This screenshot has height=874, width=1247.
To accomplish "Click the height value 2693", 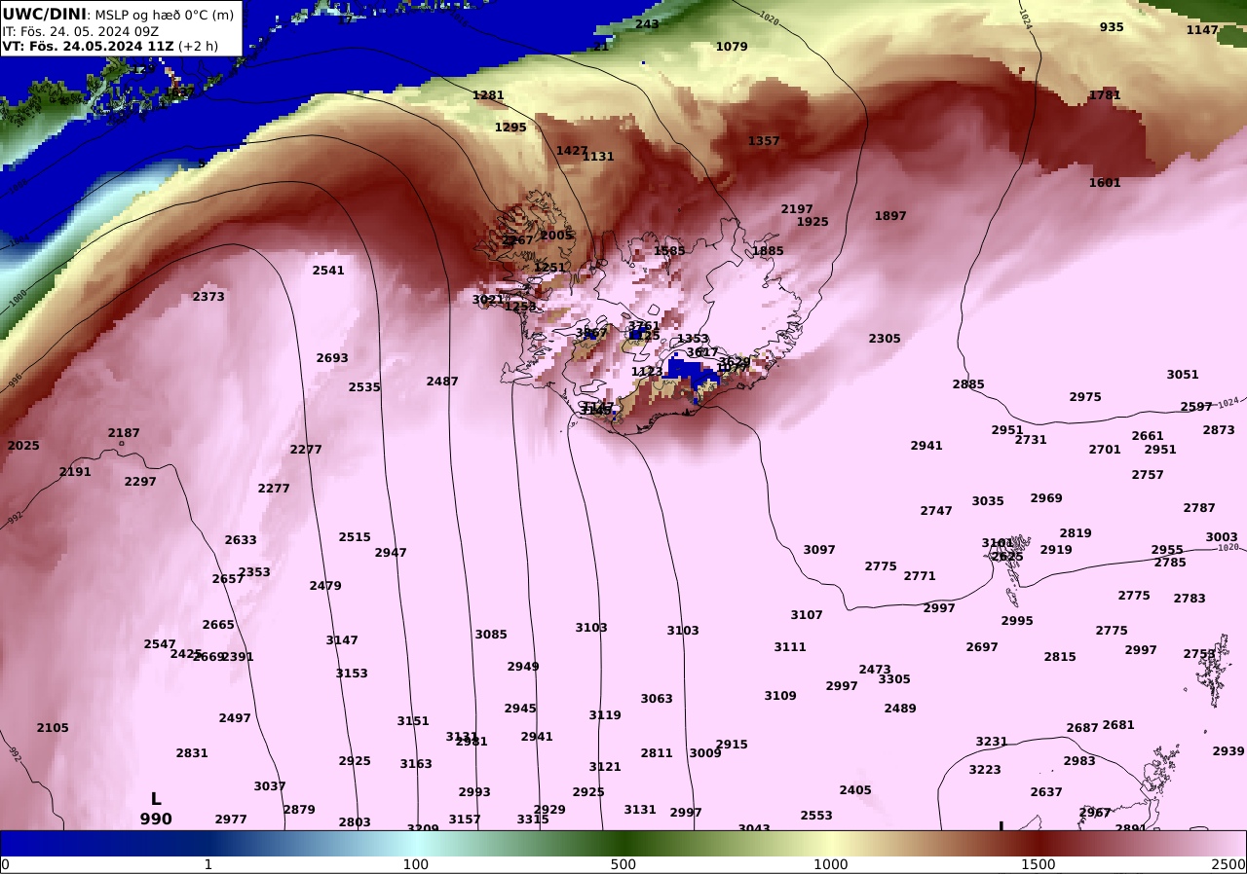I will pyautogui.click(x=332, y=358).
